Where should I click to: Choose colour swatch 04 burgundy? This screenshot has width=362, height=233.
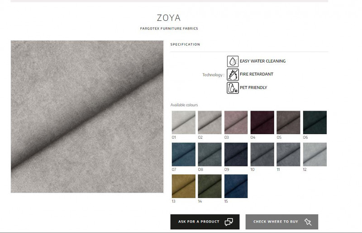coord(262,122)
